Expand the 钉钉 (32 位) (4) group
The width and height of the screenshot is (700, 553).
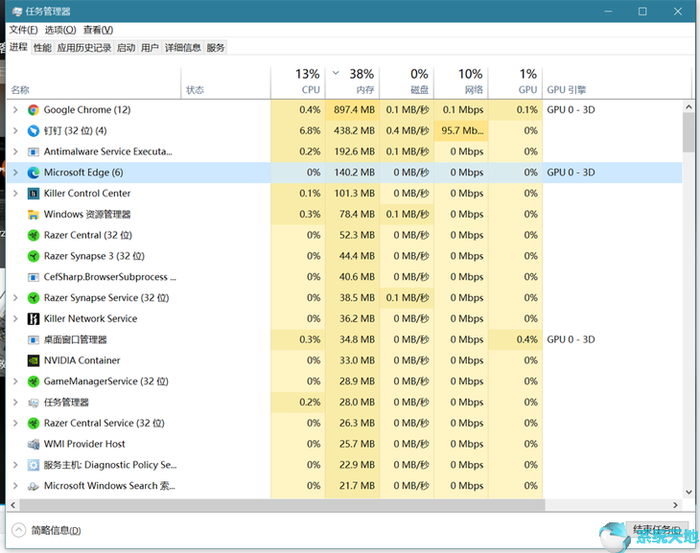pos(15,130)
